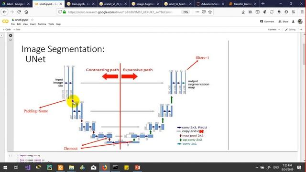
Task: Run the cell with the play icon
Action: (11, 35)
